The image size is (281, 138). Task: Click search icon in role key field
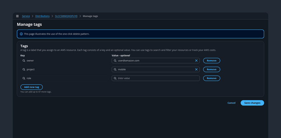click(24, 78)
